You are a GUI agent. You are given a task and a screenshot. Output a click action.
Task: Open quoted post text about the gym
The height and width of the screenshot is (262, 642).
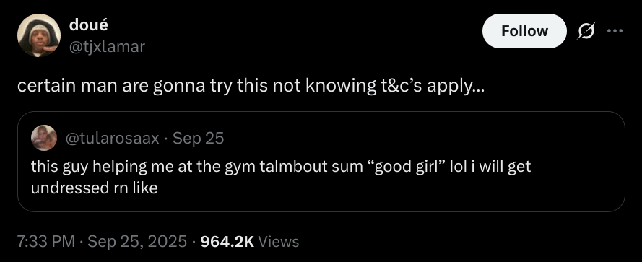tap(281, 178)
